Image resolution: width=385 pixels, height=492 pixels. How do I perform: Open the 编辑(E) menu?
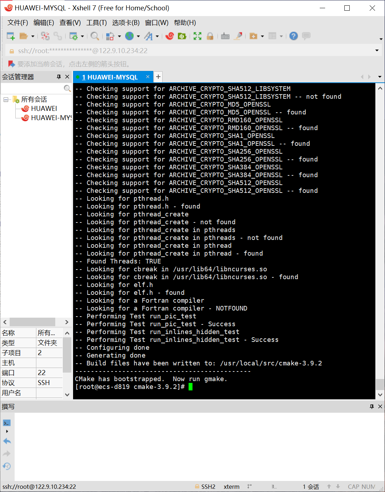pyautogui.click(x=44, y=23)
